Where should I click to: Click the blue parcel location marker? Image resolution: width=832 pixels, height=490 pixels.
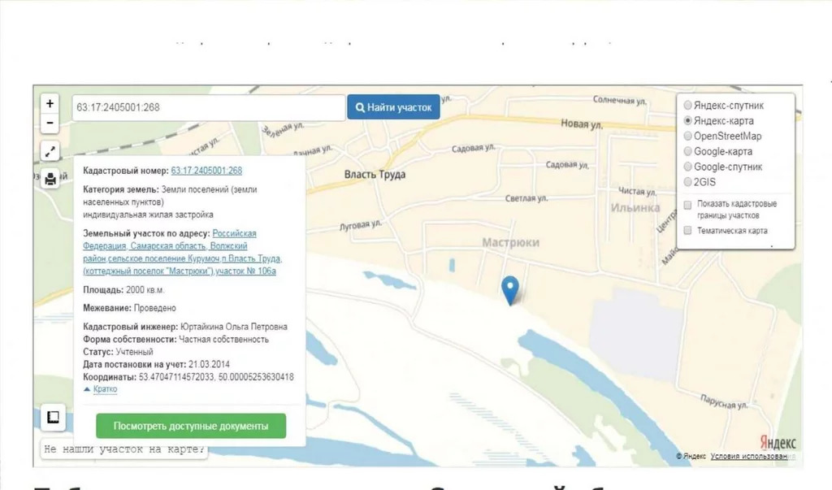pos(510,290)
